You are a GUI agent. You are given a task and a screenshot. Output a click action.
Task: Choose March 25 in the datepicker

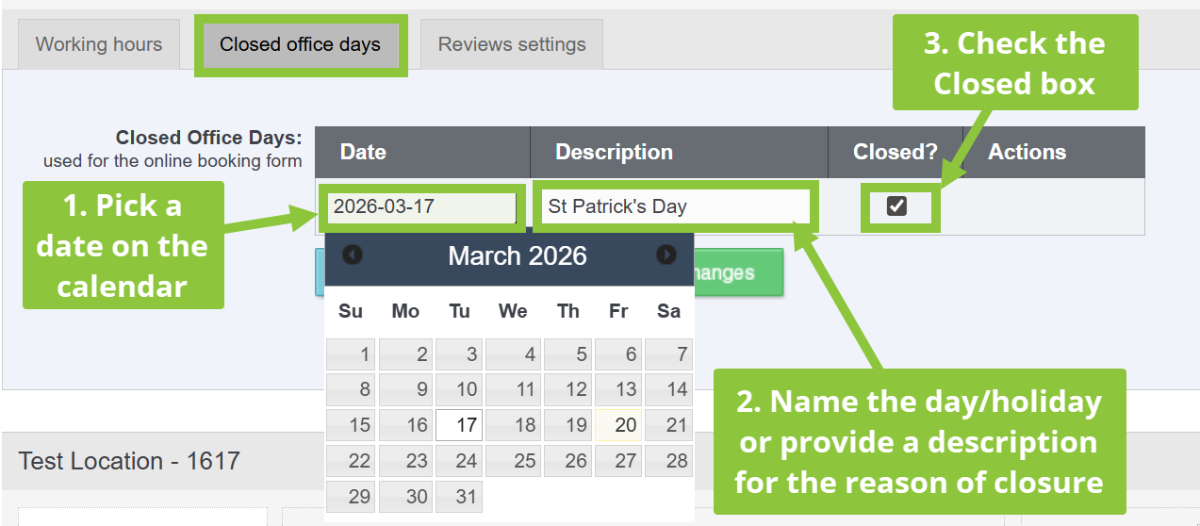click(514, 461)
